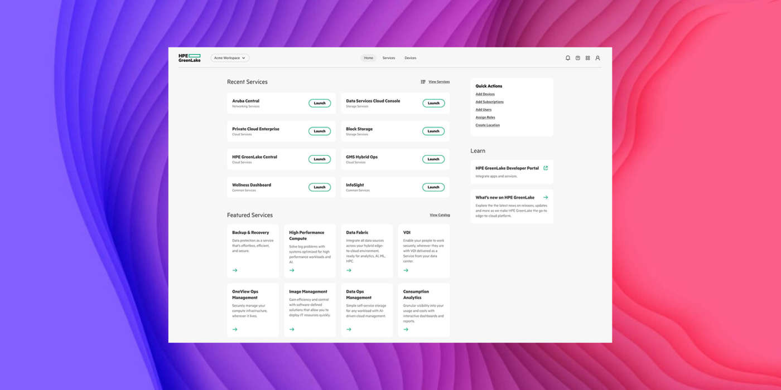Click the Featured Services heading

[250, 215]
